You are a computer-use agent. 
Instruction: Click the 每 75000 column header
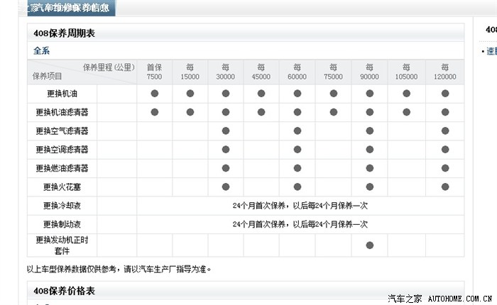(333, 72)
